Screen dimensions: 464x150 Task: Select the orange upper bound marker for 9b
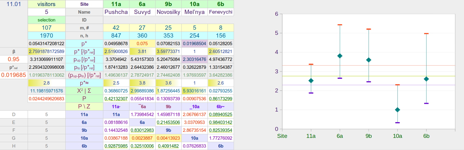[369, 29]
